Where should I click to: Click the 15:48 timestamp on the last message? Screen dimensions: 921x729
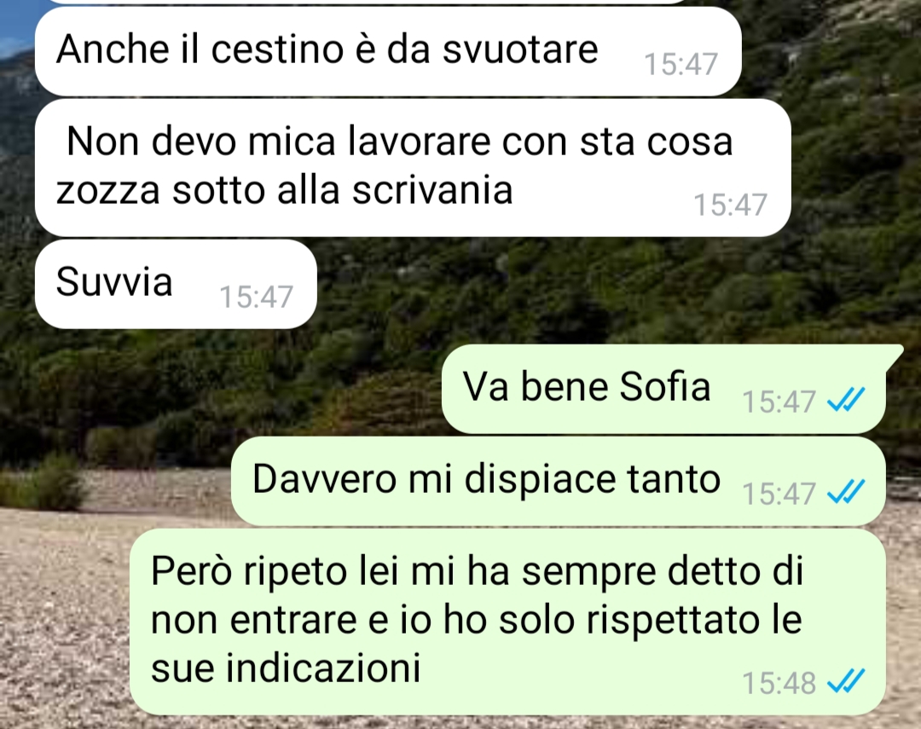779,683
